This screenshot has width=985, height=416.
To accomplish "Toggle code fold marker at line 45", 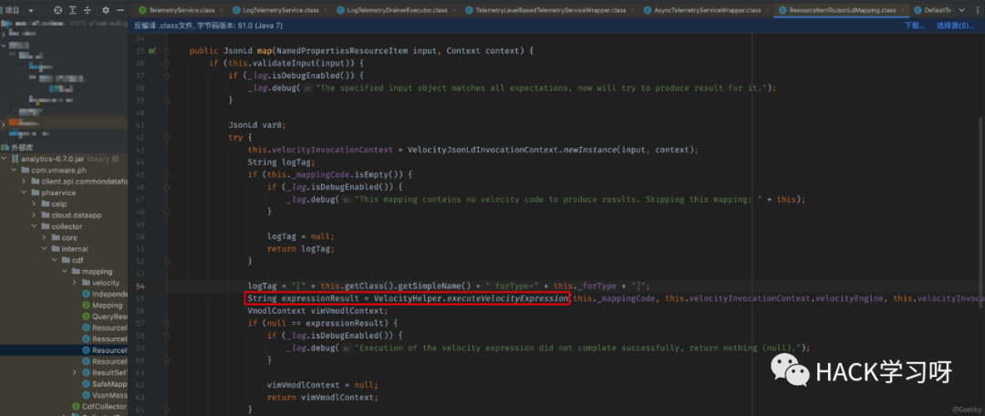I will (167, 174).
